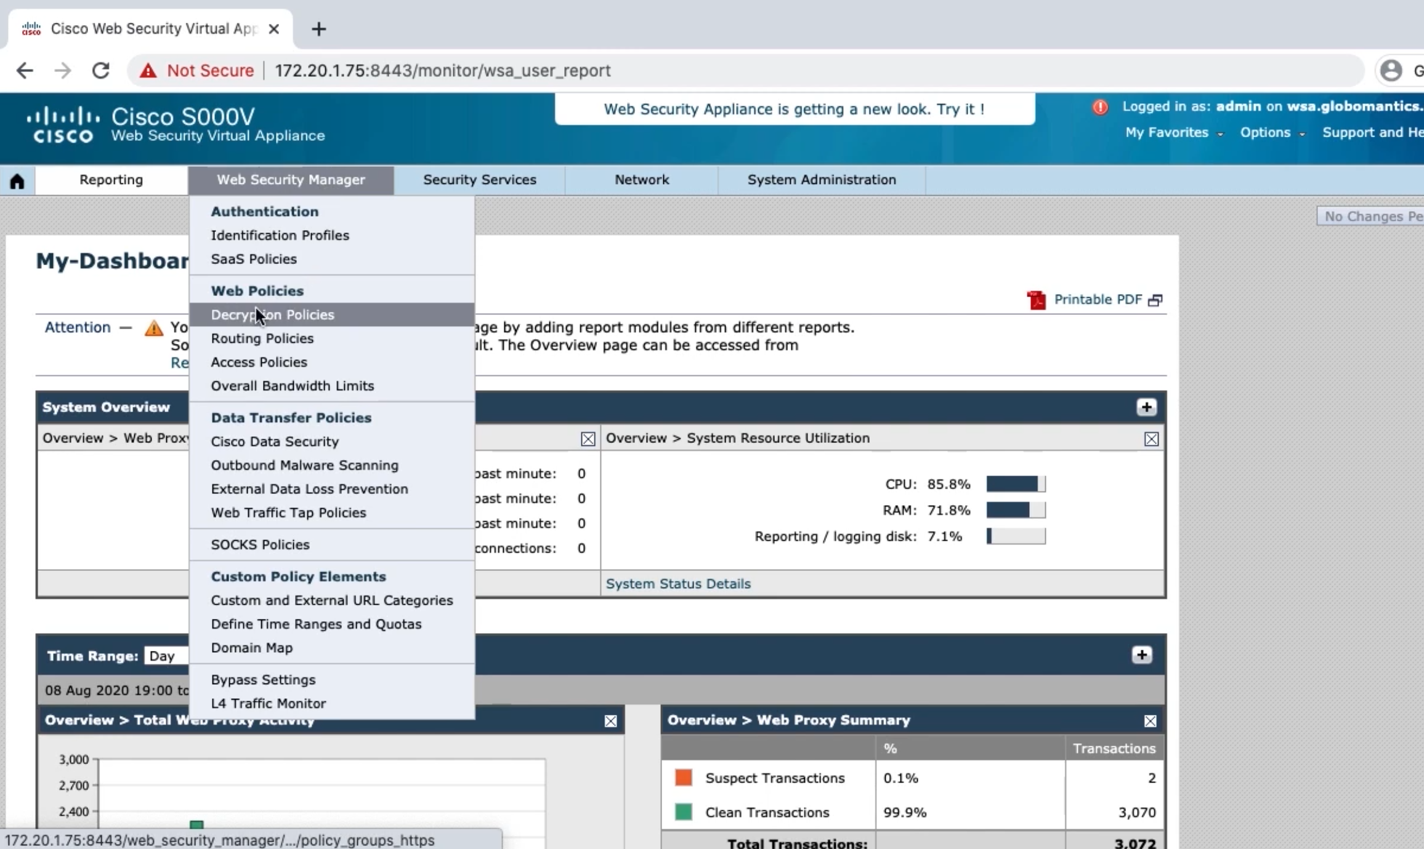Click the Reporting / logging disk usage bar
This screenshot has width=1424, height=849.
click(1016, 536)
